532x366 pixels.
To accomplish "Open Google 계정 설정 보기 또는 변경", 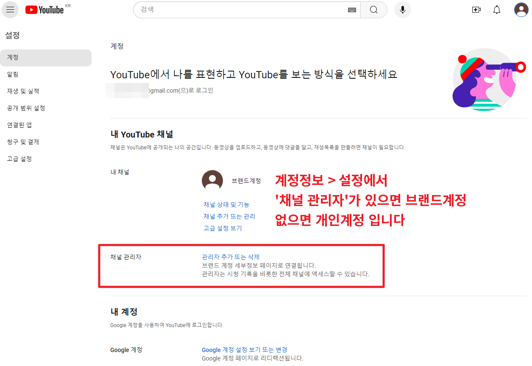I will (x=245, y=350).
